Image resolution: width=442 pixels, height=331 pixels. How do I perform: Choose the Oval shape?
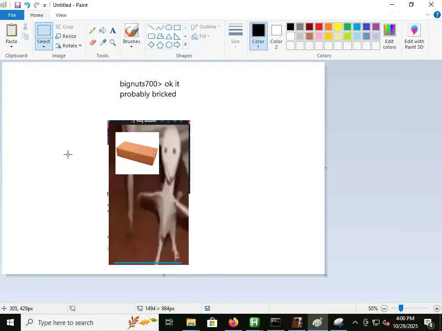[169, 28]
